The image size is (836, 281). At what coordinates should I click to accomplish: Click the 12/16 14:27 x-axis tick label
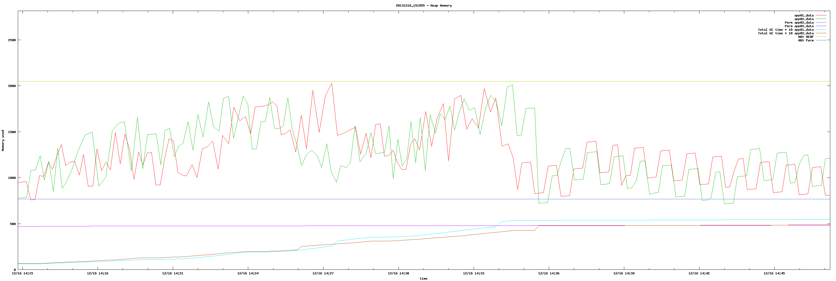(323, 274)
